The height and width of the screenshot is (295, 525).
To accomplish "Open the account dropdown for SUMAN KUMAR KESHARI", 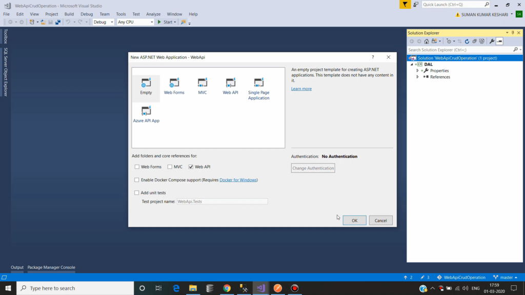I will pos(512,14).
